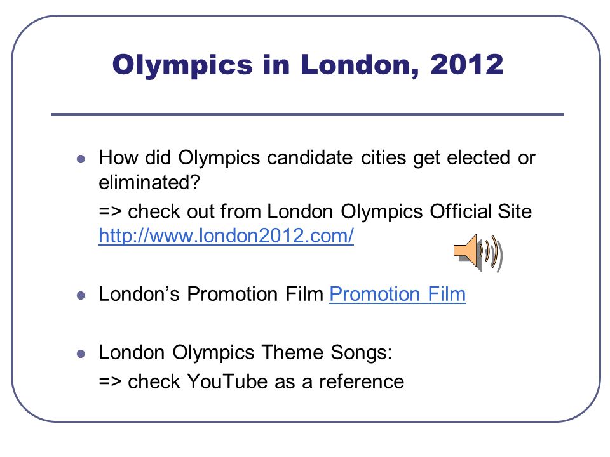Click the word 'reference' in last line
610x457 pixels.
(362, 381)
